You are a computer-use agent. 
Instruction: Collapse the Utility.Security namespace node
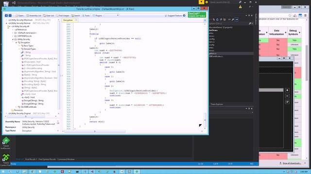coord(13,39)
